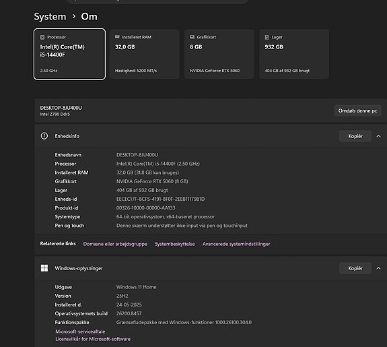This screenshot has width=387, height=347.
Task: Click the Processor chip icon
Action: pyautogui.click(x=42, y=37)
